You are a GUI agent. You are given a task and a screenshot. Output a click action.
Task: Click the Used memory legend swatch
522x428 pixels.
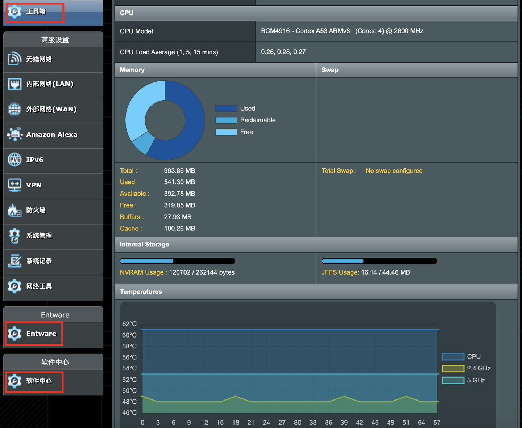coord(226,108)
